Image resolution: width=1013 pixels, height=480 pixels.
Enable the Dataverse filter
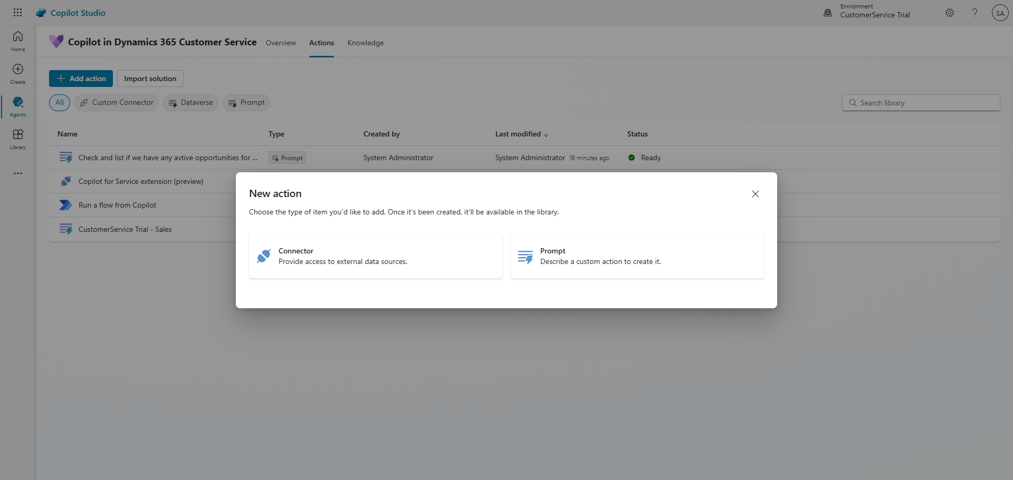point(190,102)
